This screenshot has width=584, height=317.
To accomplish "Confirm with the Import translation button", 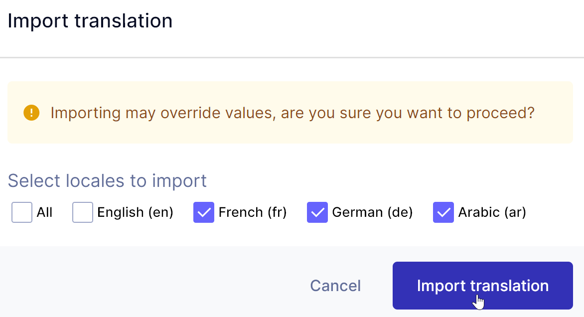I will [x=482, y=286].
